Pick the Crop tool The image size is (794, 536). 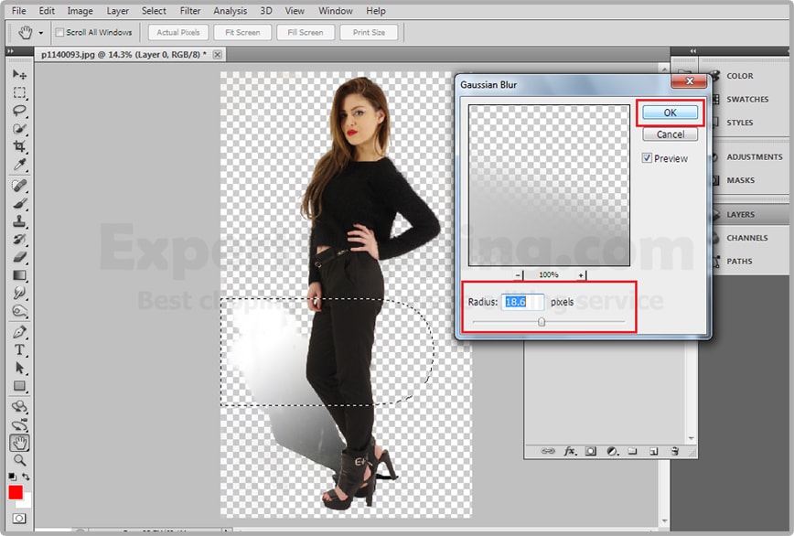click(19, 147)
